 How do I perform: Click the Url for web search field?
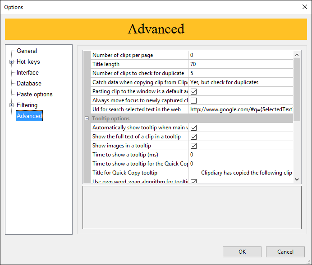pyautogui.click(x=241, y=109)
